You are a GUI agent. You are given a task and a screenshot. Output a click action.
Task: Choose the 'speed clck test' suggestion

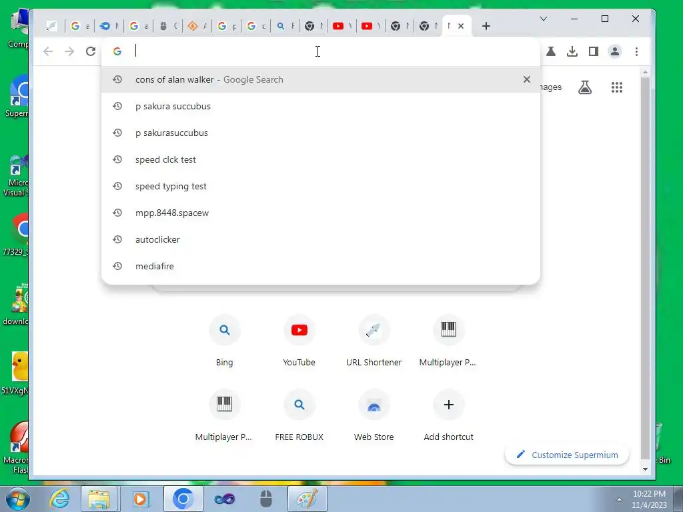(321, 159)
